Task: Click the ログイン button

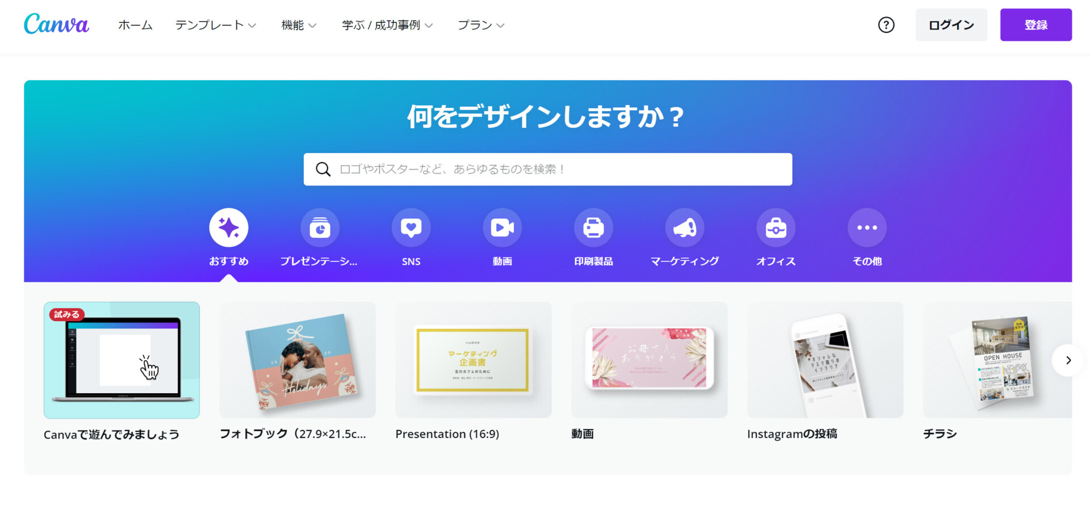Action: (x=951, y=25)
